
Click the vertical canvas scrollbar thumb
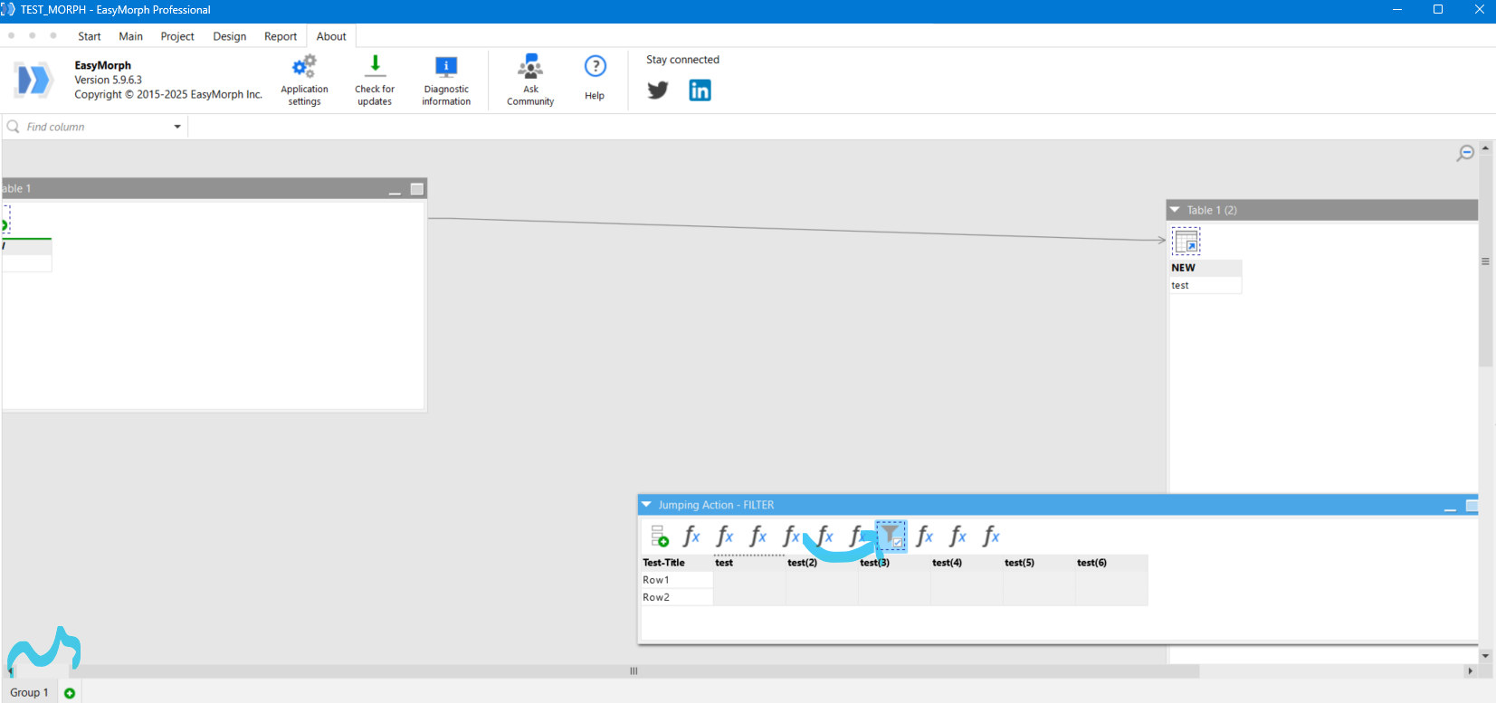click(x=1485, y=261)
